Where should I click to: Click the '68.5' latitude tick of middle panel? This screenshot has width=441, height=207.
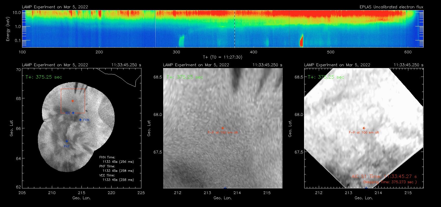(158, 77)
